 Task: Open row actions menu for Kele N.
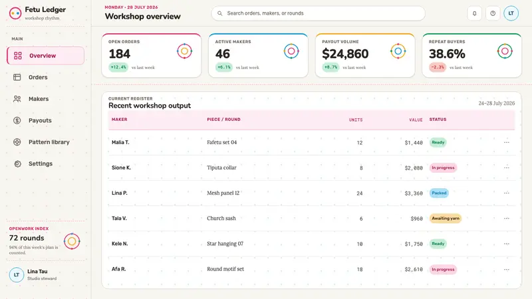(x=507, y=244)
